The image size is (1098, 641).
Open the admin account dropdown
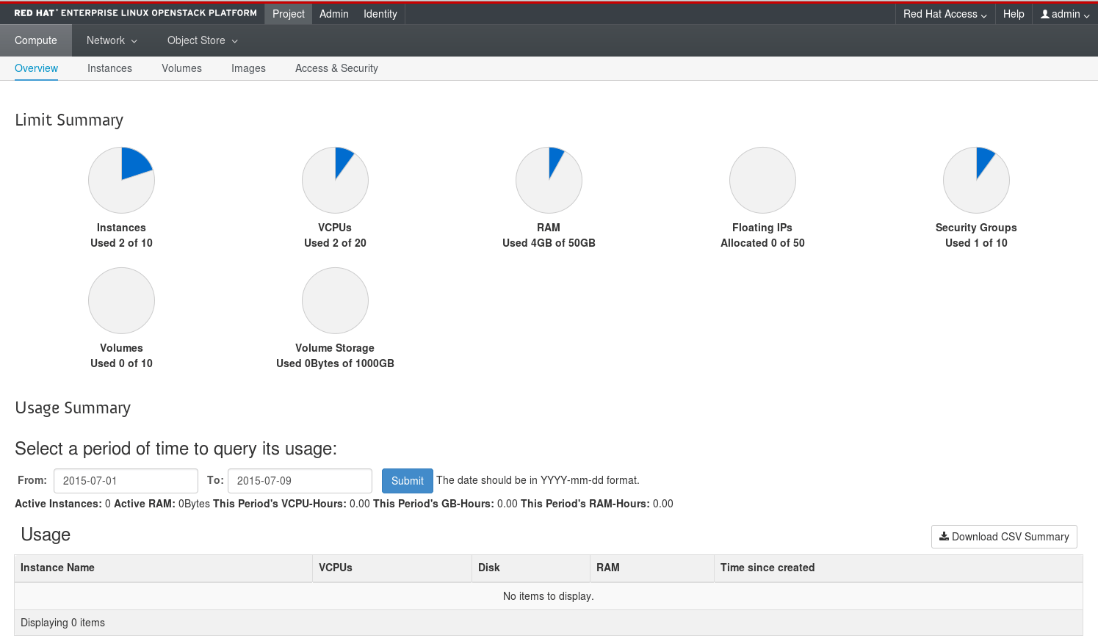[1064, 13]
